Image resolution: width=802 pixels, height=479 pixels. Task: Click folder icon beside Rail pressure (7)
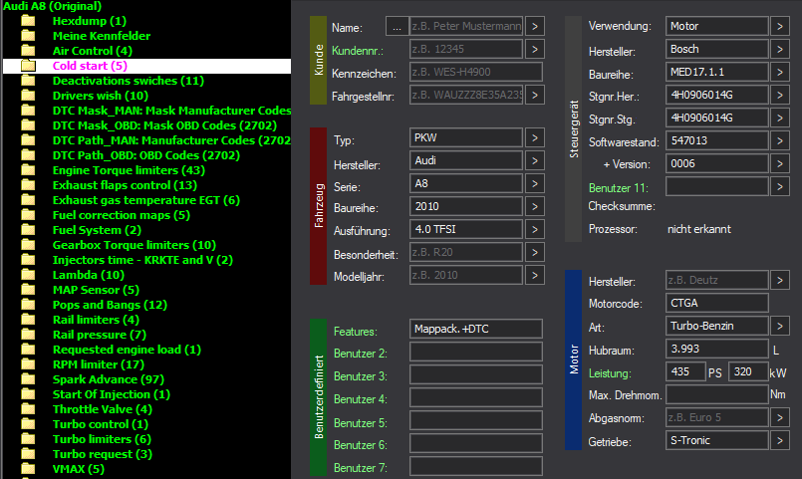point(28,335)
